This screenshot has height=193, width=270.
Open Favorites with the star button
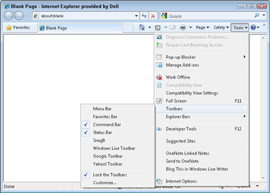tap(18, 28)
